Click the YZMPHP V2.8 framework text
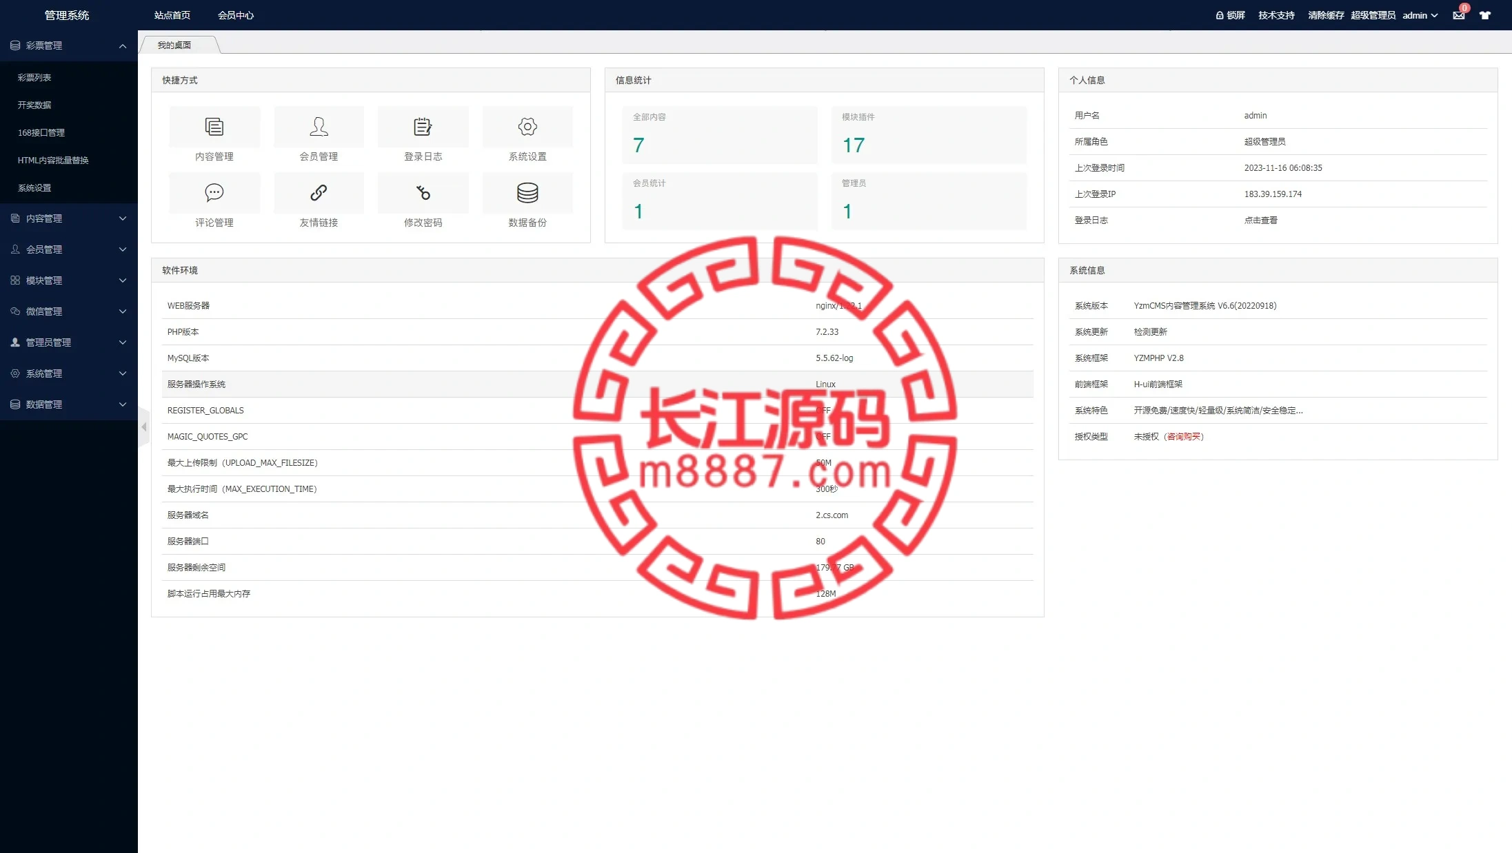This screenshot has width=1512, height=853. pos(1159,358)
